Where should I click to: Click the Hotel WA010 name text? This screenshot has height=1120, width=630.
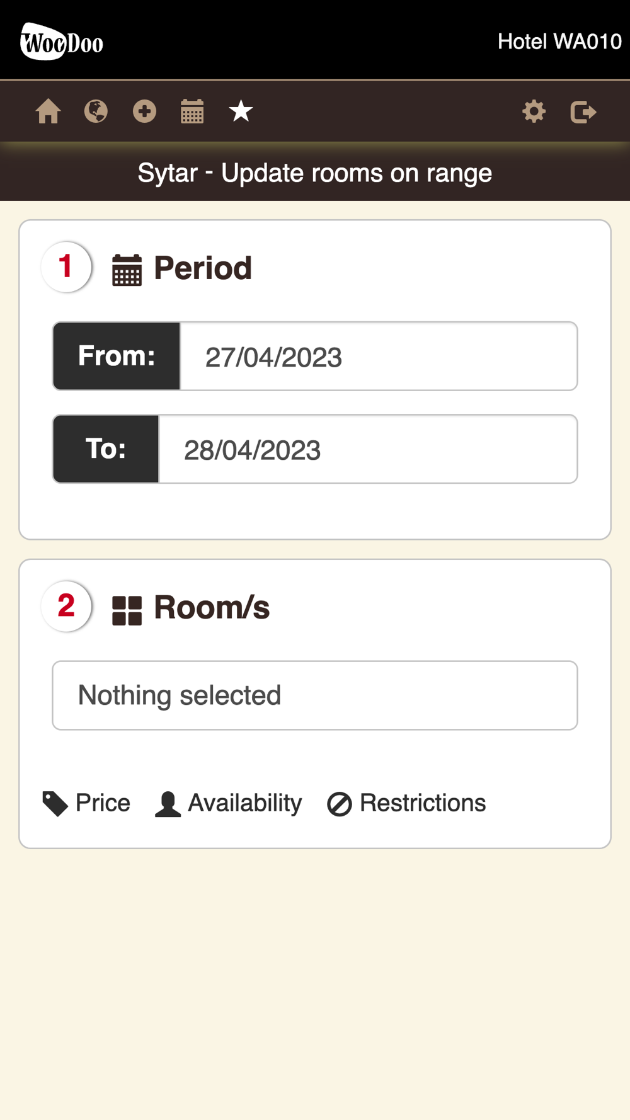click(x=559, y=42)
